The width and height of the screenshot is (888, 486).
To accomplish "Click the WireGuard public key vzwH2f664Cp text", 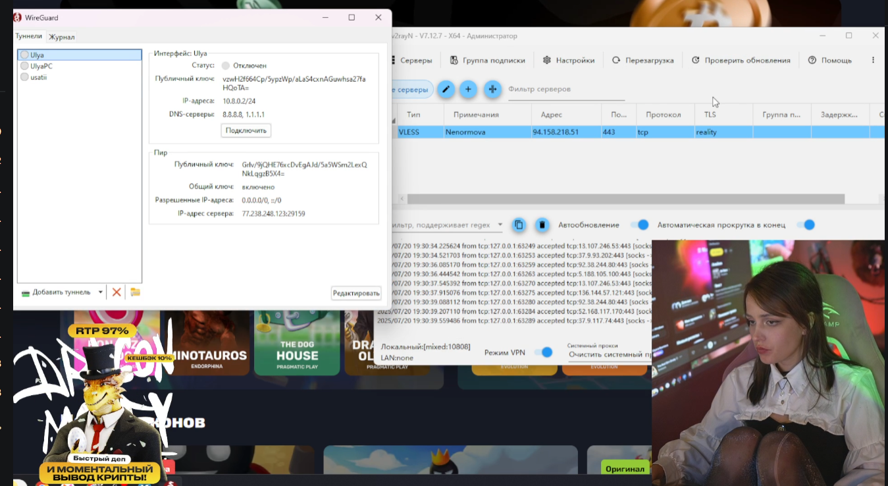I will click(294, 83).
